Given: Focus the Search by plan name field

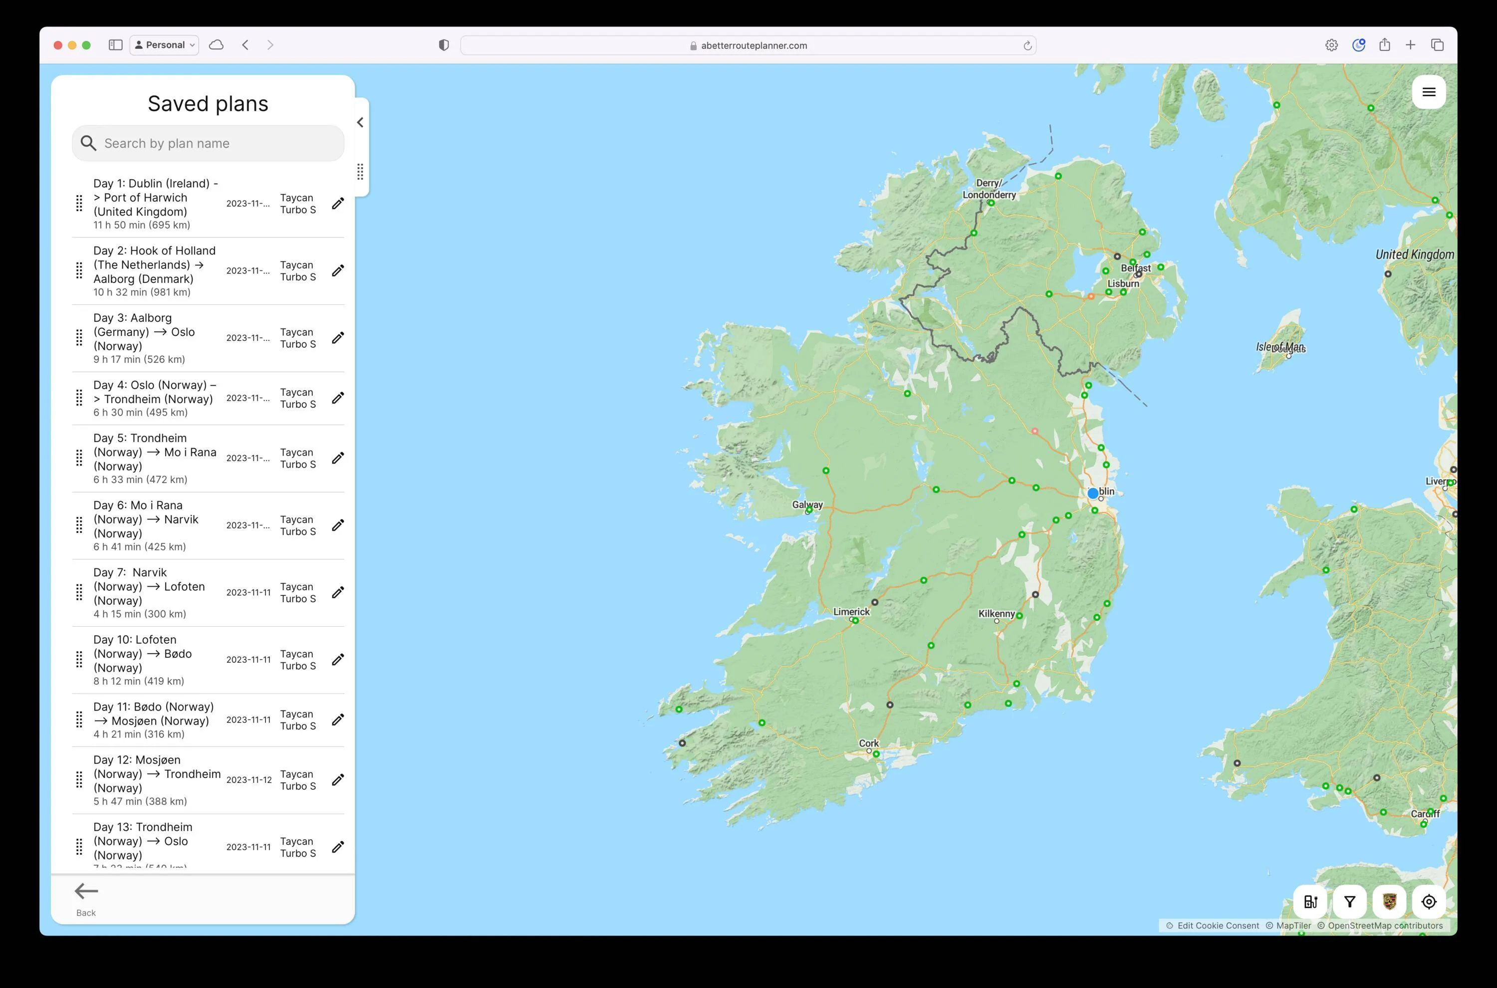Looking at the screenshot, I should [x=208, y=144].
